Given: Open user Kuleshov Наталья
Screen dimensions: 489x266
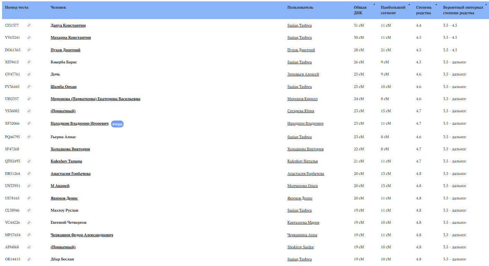Looking at the screenshot, I should [302, 161].
